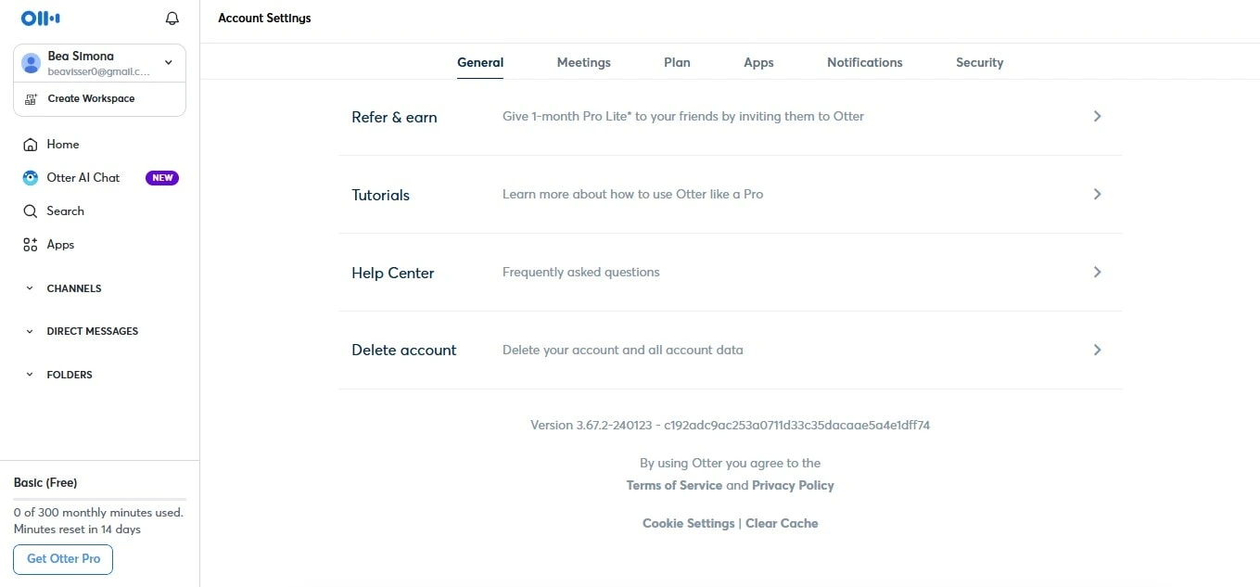Click the Help Center heading
This screenshot has width=1260, height=587.
(x=393, y=274)
